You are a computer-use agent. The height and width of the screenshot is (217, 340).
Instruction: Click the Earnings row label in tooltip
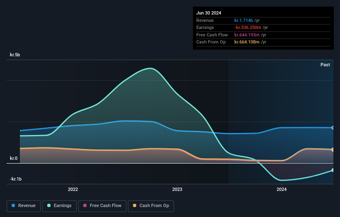pyautogui.click(x=205, y=27)
